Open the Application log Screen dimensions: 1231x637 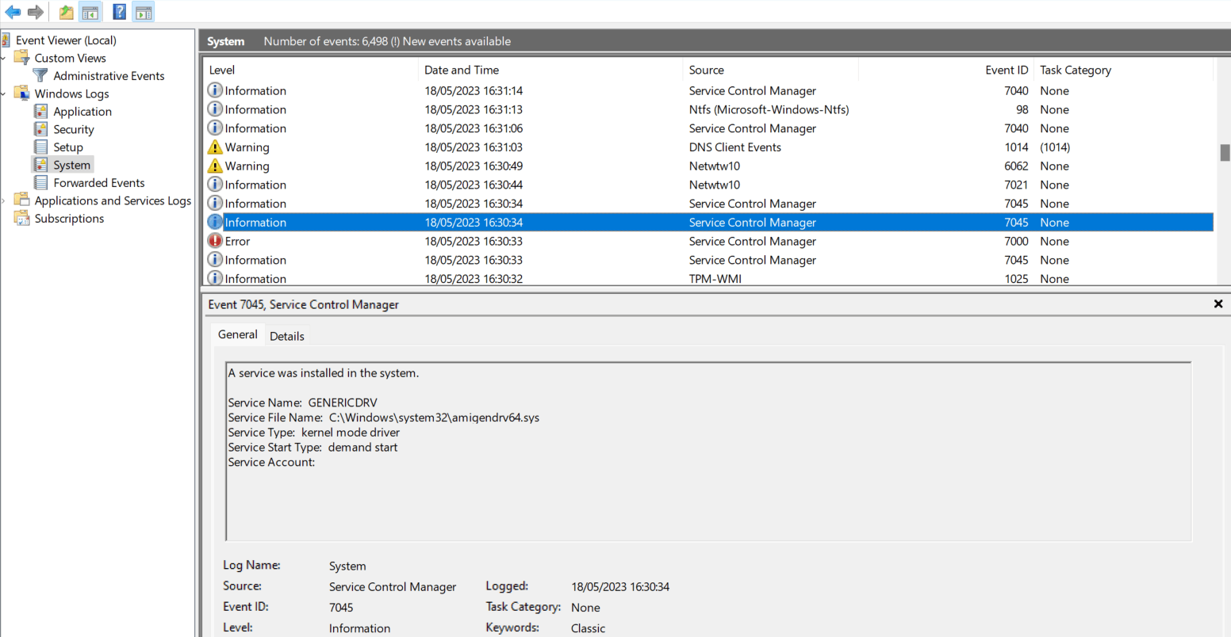[82, 111]
